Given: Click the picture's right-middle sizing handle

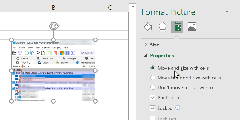Looking at the screenshot, I should pos(95,71).
